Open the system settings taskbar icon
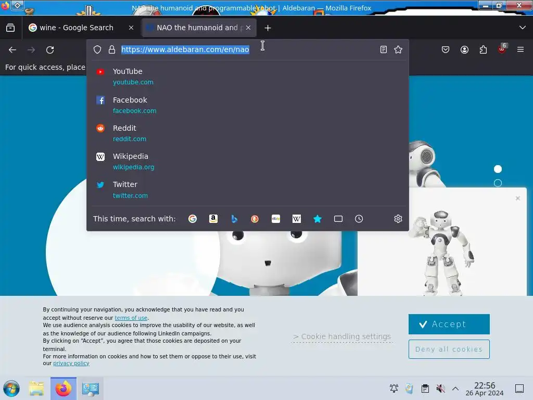 (91, 389)
